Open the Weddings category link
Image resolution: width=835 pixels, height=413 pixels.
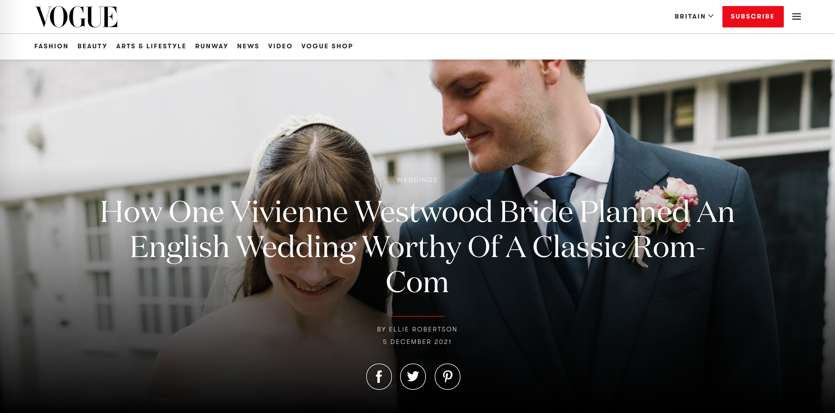(x=417, y=180)
